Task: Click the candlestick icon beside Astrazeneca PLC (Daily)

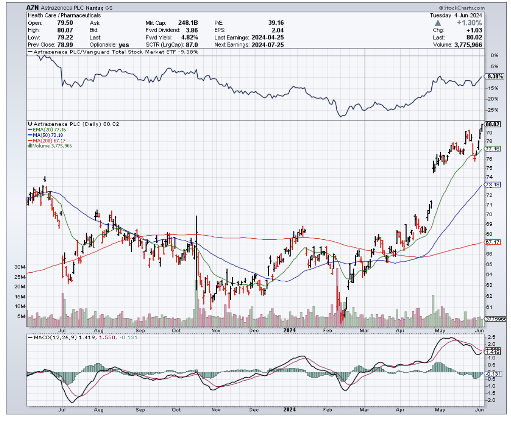Action: click(28, 124)
